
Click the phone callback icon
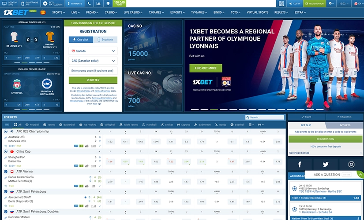pos(90,4)
